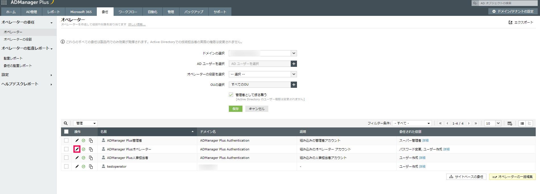Go to next page arrow
The image size is (540, 194).
pos(469,123)
